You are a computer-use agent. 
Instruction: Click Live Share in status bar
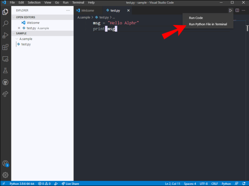(x=70, y=183)
